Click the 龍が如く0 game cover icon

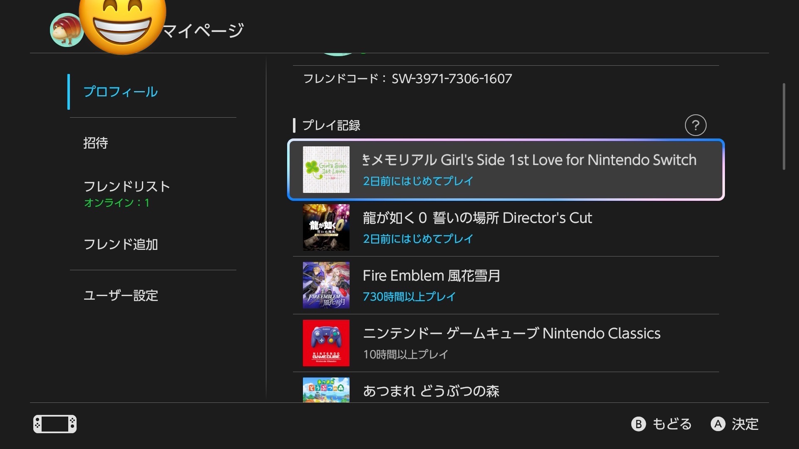[326, 227]
